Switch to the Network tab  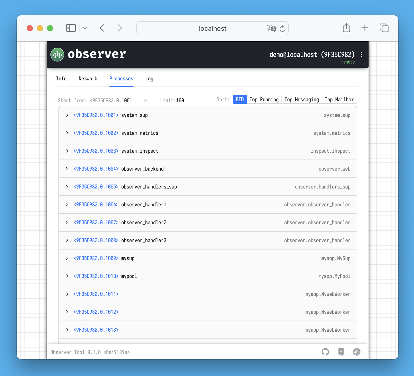point(88,79)
